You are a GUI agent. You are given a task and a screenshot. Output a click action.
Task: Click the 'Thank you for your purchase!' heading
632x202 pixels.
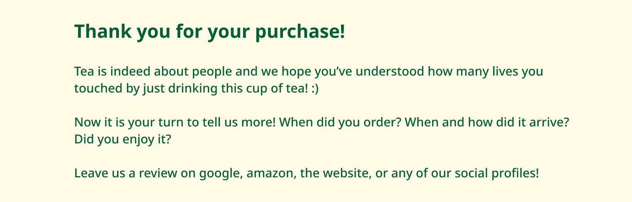point(210,31)
